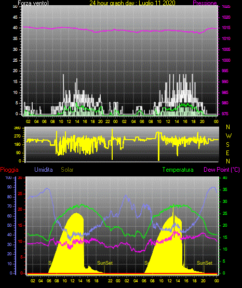Click the 'Dew Point (°C)' legend label
This screenshot has width=242, height=288.
222,170
